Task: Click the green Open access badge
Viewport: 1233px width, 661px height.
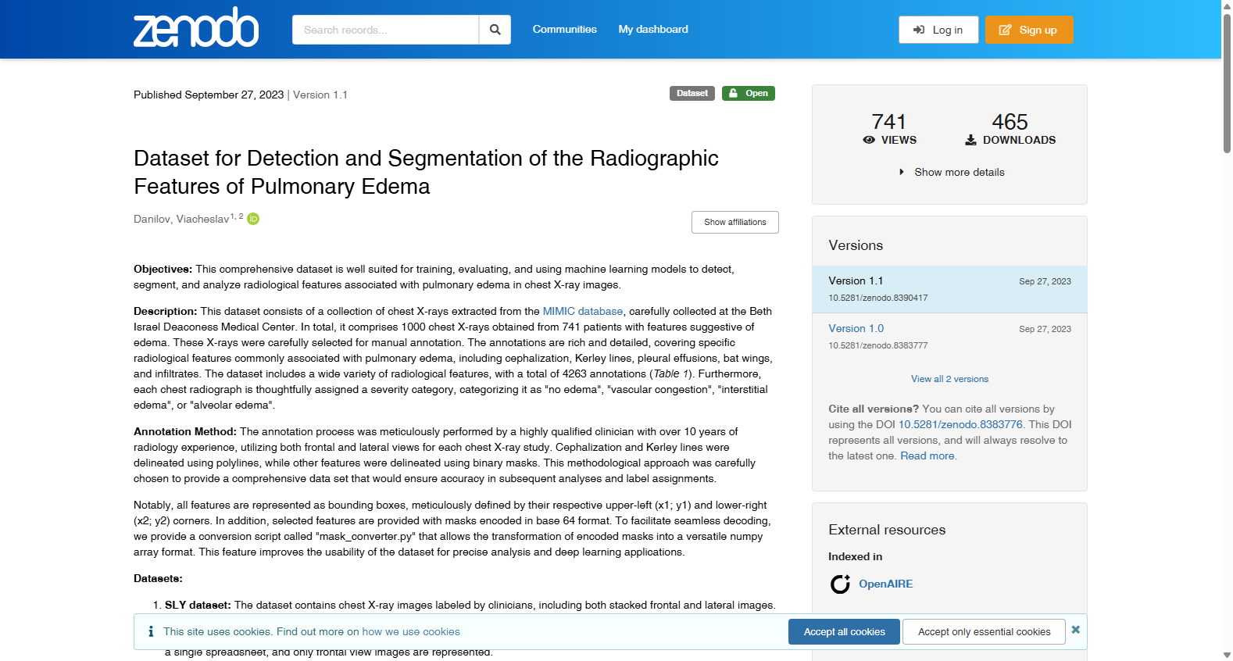Action: click(x=749, y=93)
